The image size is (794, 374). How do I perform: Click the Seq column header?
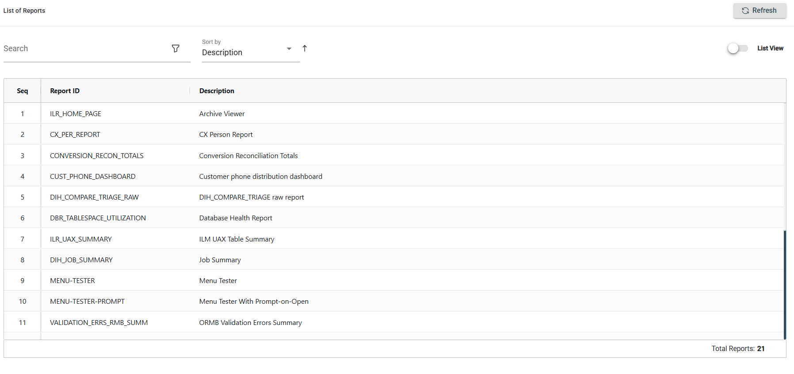tap(23, 91)
